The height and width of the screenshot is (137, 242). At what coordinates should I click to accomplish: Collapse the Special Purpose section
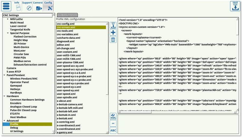tap(8, 33)
